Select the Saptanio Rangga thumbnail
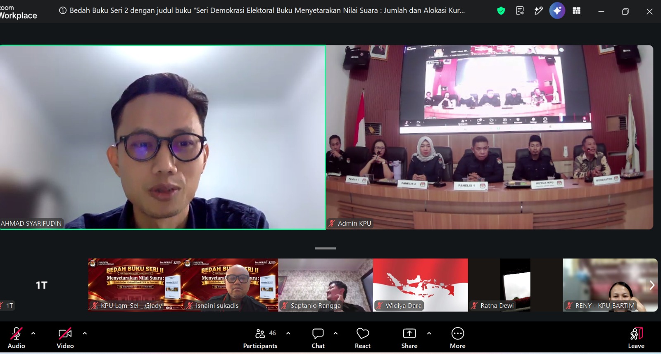Viewport: 661px width, 354px height. pyautogui.click(x=326, y=285)
